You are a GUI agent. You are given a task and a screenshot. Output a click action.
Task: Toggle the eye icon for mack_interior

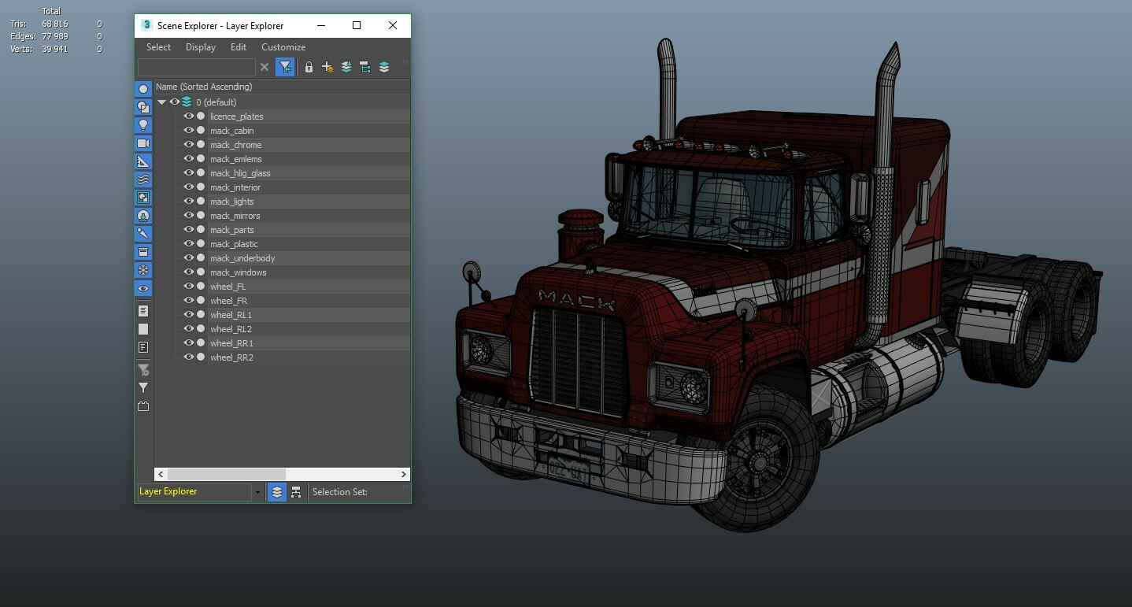pyautogui.click(x=189, y=187)
